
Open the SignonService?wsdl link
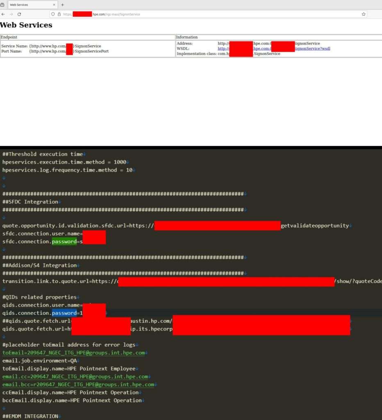point(312,48)
